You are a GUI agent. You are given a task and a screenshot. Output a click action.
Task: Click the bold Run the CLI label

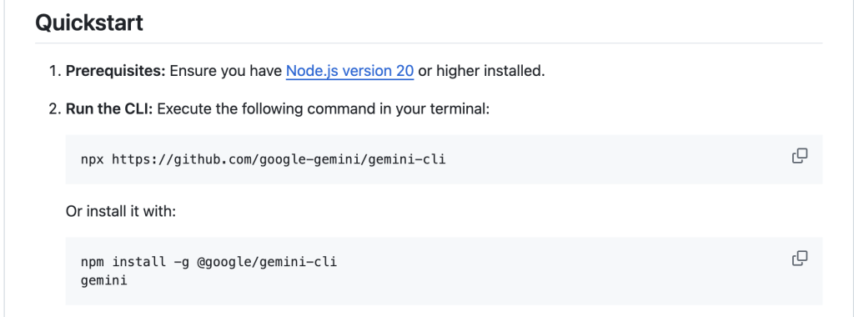(109, 109)
